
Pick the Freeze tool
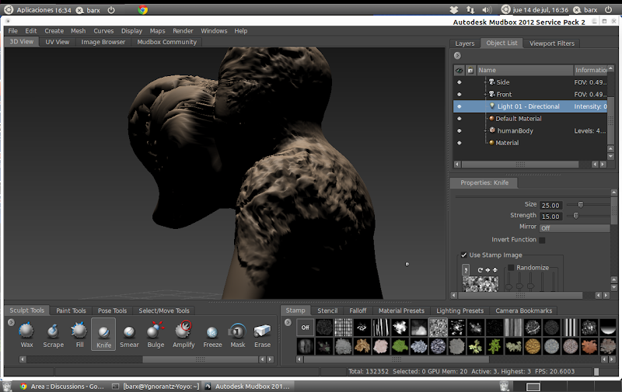(211, 332)
